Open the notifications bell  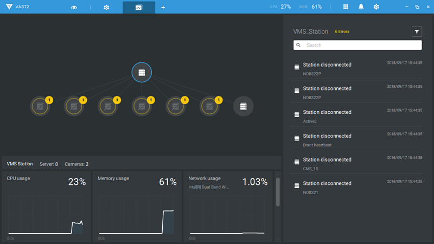pyautogui.click(x=361, y=7)
